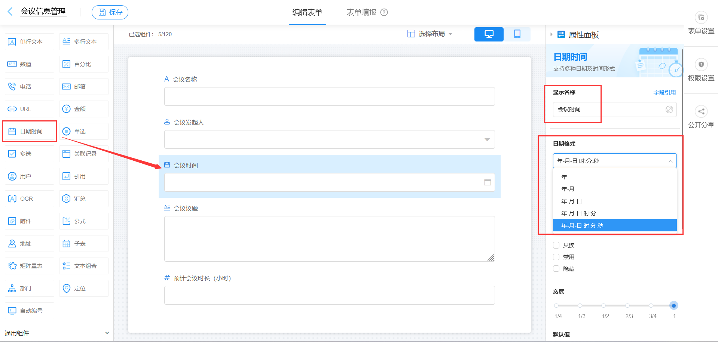Viewport: 718px width, 342px height.
Task: Enable the 只读 checkbox
Action: [x=556, y=245]
